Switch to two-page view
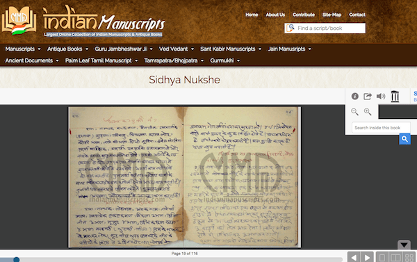The image size is (417, 262). (x=395, y=257)
